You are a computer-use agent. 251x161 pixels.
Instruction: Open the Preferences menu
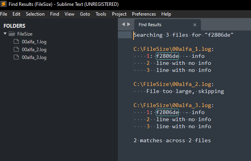click(x=144, y=14)
